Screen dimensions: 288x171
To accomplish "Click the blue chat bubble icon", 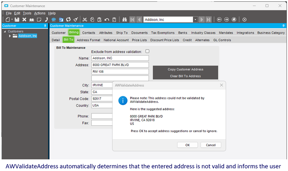I will click(x=53, y=19).
